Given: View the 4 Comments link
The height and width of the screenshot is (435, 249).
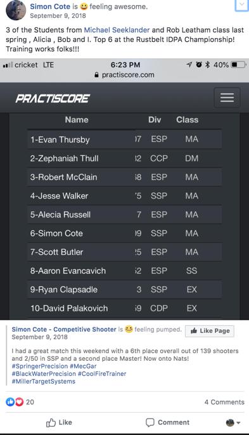Looking at the screenshot, I should (224, 402).
